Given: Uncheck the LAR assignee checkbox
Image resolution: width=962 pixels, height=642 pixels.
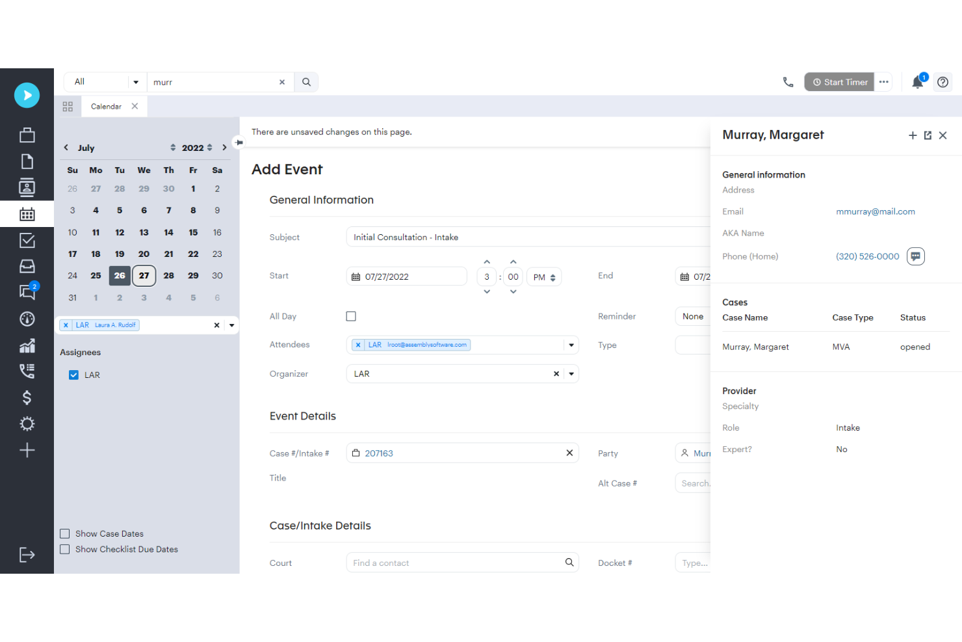Looking at the screenshot, I should coord(73,375).
